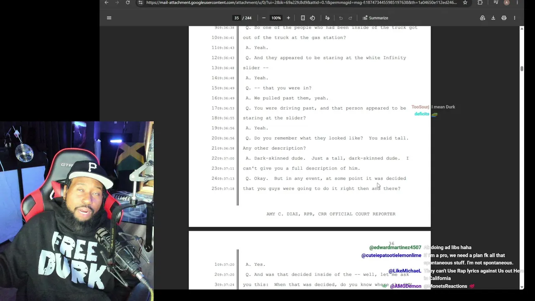Click the 100% zoom level field
Screen dimensions: 535x301
[x=276, y=18]
